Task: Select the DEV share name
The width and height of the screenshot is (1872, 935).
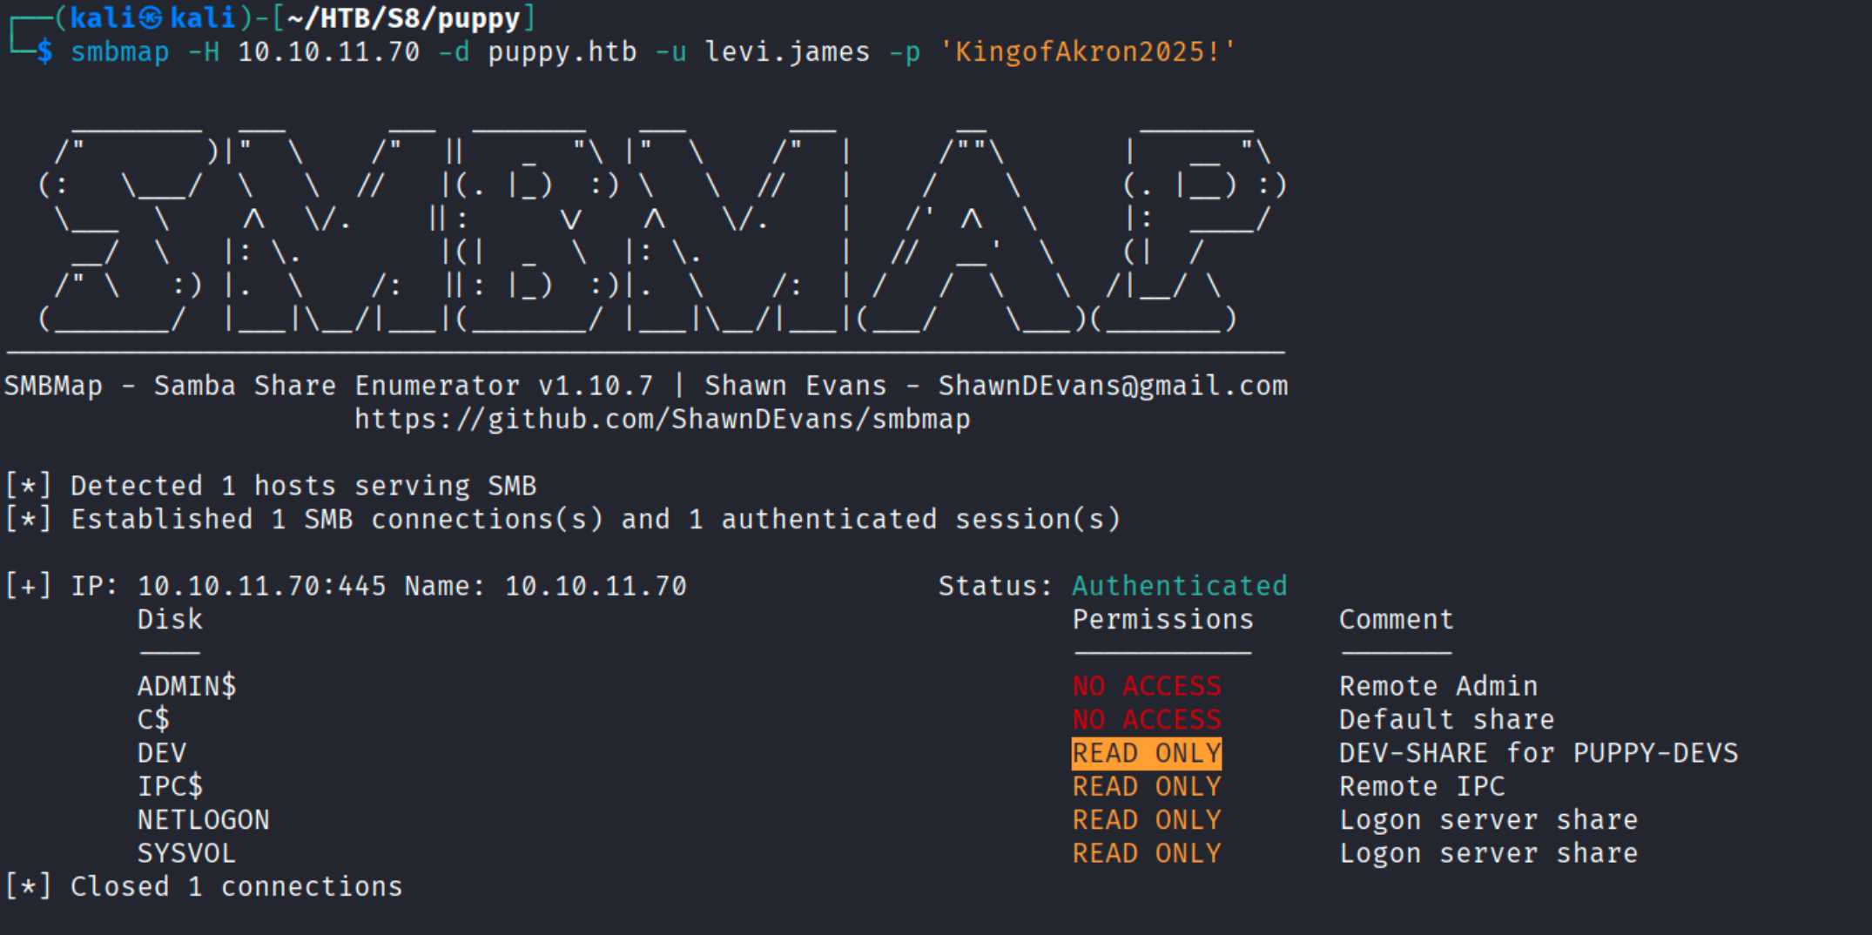Action: pos(162,752)
